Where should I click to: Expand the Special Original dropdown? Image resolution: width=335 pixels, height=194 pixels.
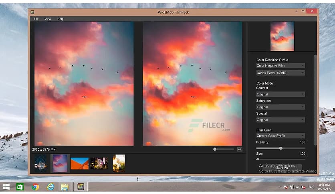[281, 120]
